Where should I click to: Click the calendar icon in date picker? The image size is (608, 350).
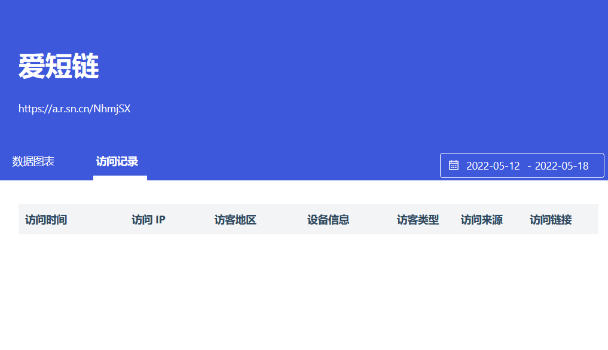point(453,165)
